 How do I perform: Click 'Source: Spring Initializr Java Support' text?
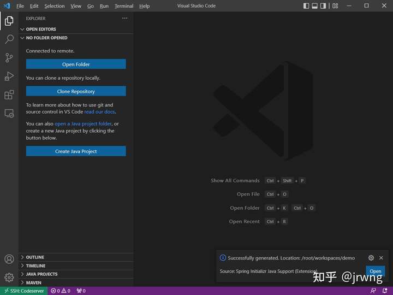pos(269,272)
